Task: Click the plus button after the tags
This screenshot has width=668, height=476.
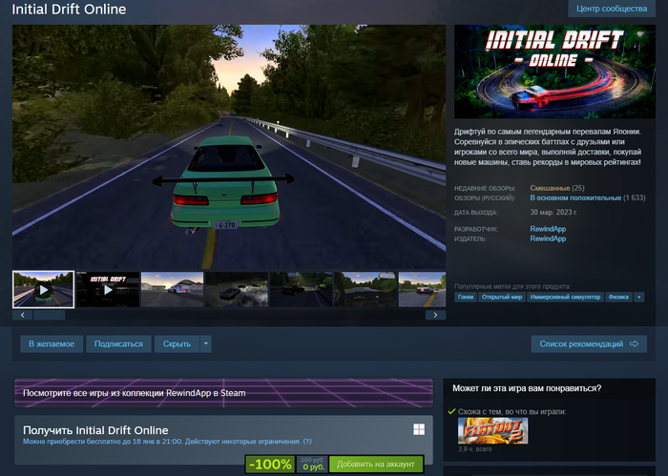Action: pyautogui.click(x=638, y=297)
